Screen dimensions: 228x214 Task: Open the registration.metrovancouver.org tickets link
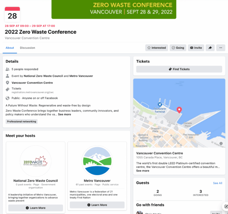[33, 92]
